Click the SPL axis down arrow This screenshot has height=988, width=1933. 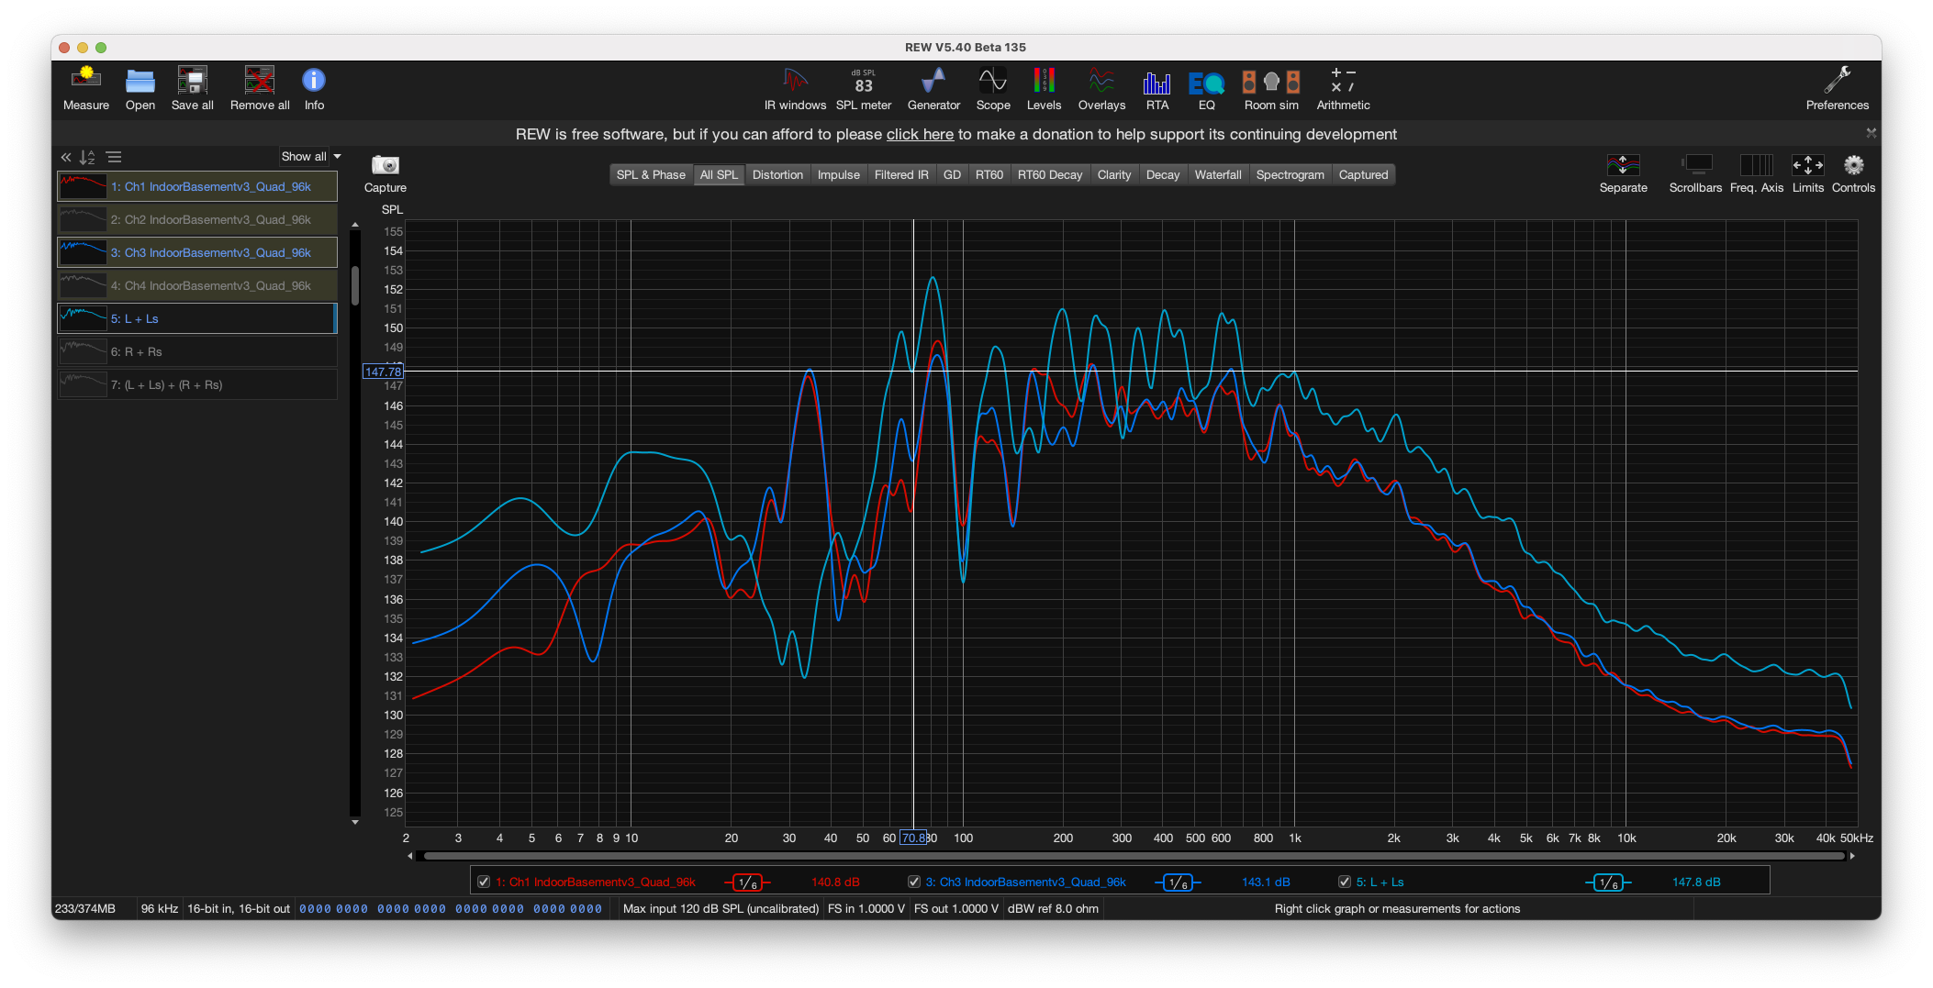(x=355, y=822)
